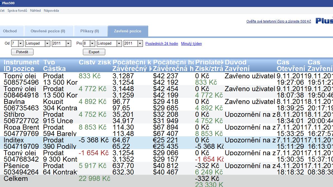
Task: Click the $67 894 opening value cell
Action: click(166, 127)
